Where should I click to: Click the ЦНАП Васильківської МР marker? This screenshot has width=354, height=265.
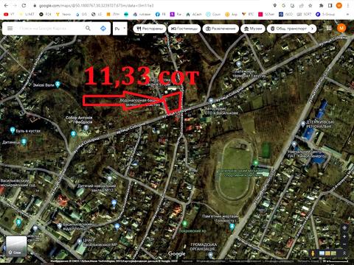pyautogui.click(x=79, y=241)
